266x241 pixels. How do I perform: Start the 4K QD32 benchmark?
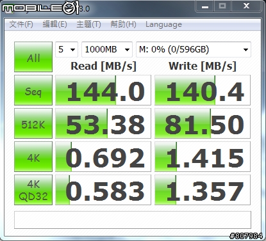click(33, 190)
